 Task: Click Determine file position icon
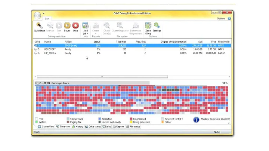pyautogui.click(x=136, y=25)
